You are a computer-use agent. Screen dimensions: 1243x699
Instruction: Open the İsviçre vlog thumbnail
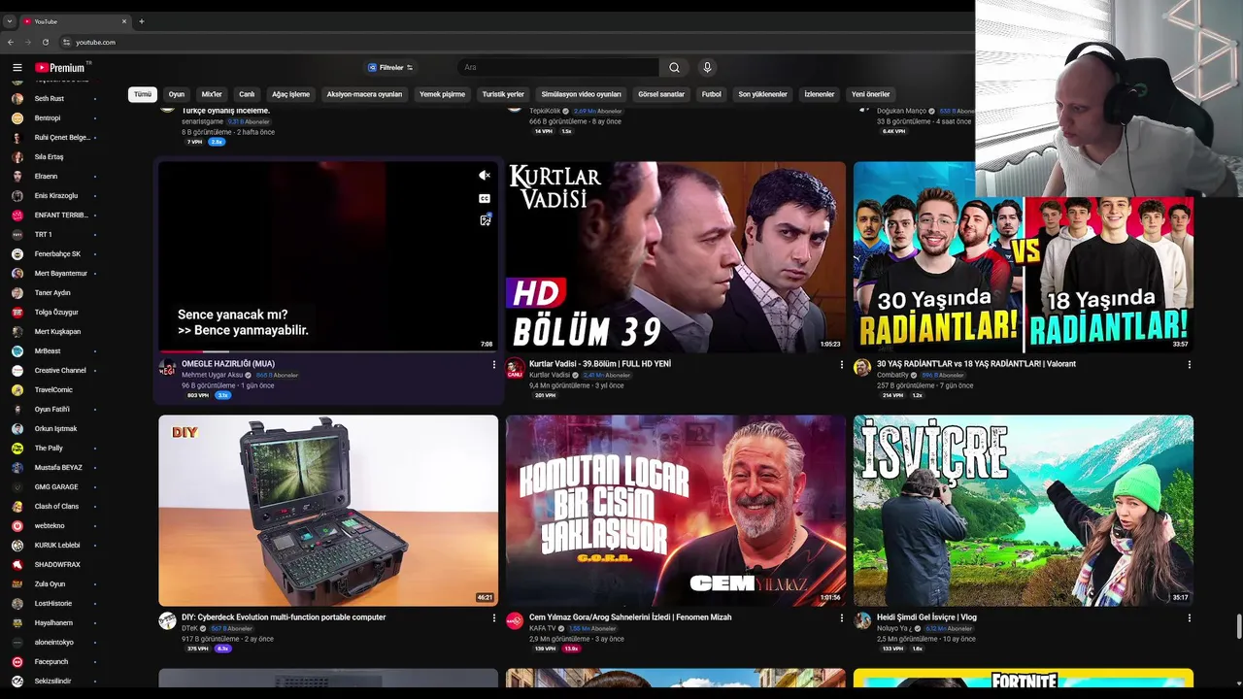[1024, 511]
